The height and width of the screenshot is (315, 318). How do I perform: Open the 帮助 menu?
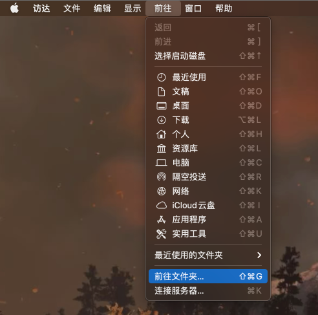(224, 8)
